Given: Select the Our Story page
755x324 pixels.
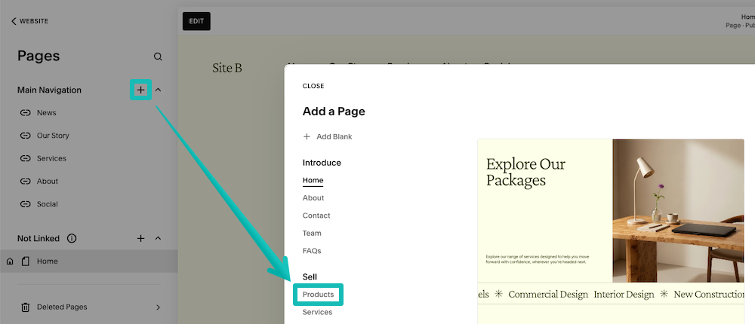Looking at the screenshot, I should (x=53, y=136).
